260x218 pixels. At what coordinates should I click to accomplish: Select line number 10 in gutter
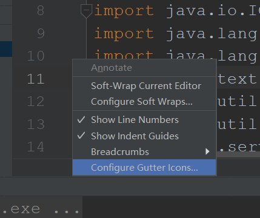(x=36, y=56)
